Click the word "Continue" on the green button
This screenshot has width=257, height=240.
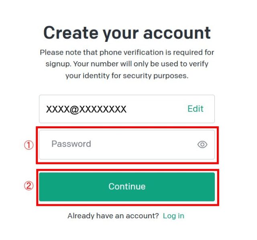127,187
